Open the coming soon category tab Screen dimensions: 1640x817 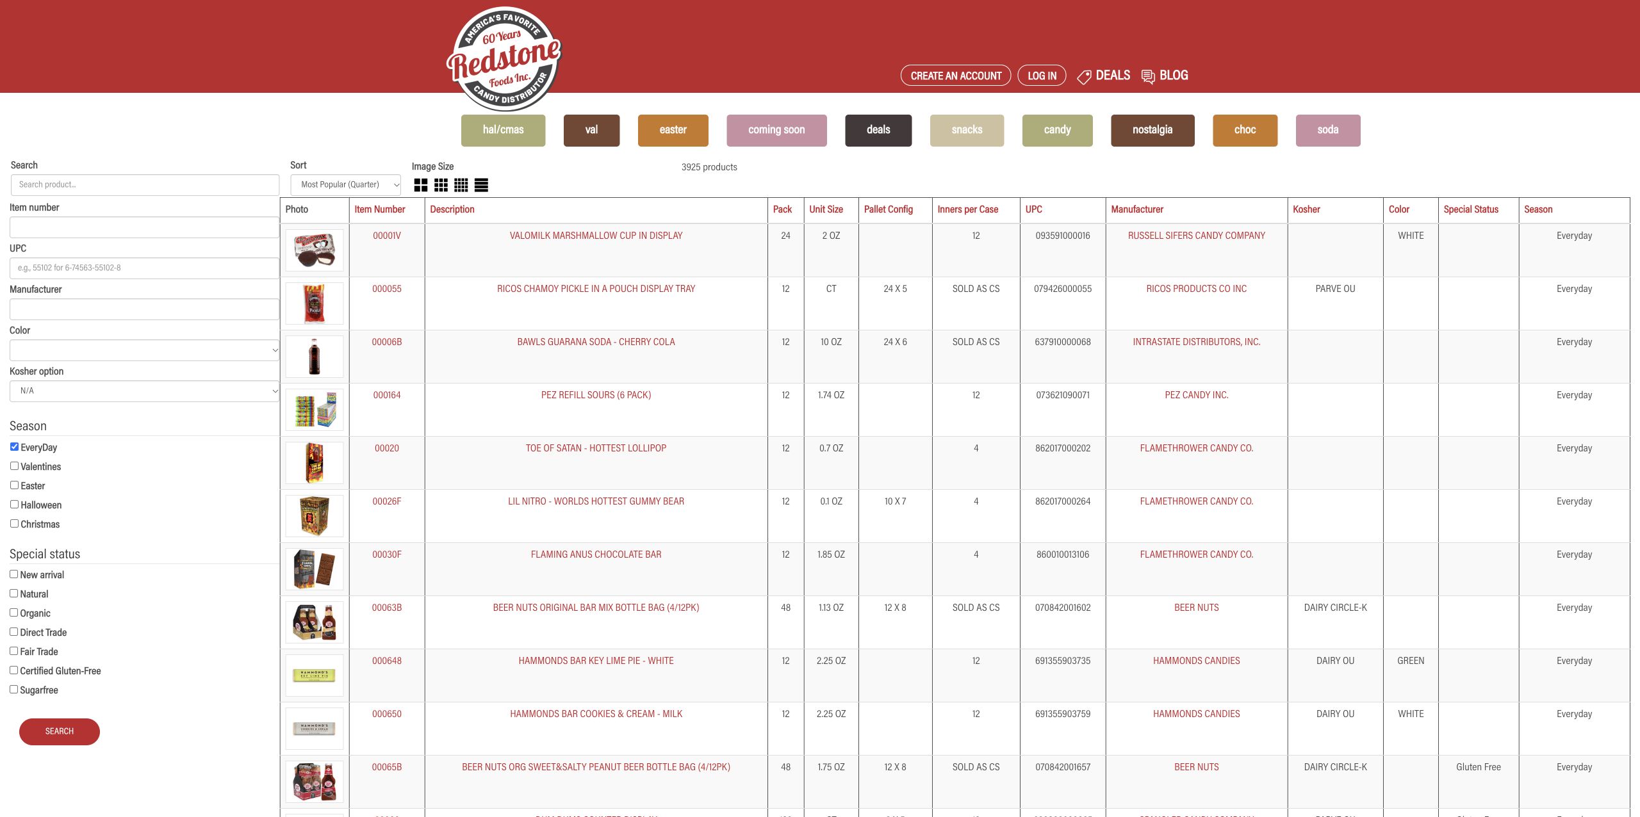776,130
